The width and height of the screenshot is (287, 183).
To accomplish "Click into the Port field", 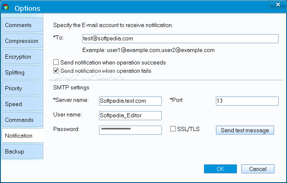I will [247, 101].
